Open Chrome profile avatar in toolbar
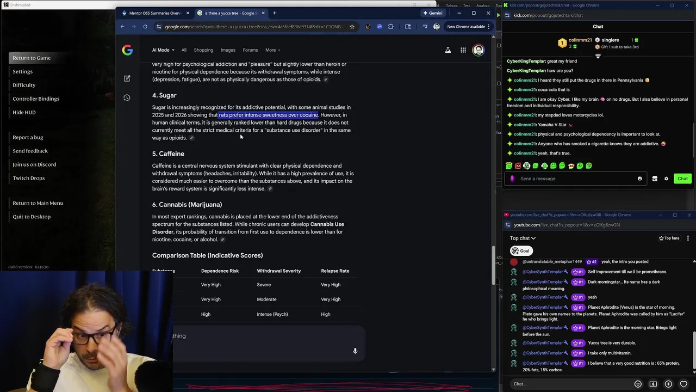The width and height of the screenshot is (696, 392). tap(436, 27)
